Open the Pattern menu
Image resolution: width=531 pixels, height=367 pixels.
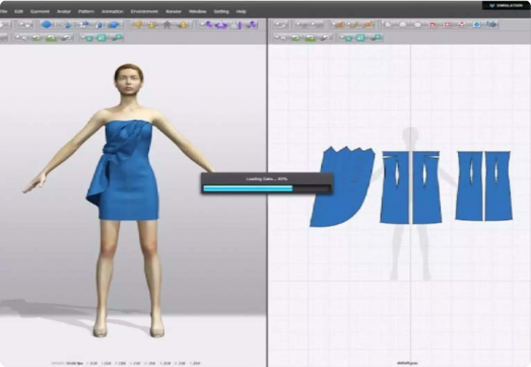tap(86, 11)
